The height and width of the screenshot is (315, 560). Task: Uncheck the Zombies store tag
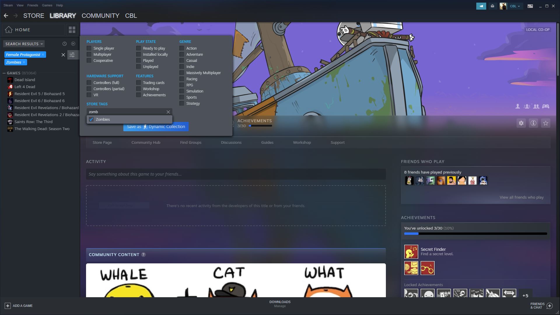coord(91,120)
